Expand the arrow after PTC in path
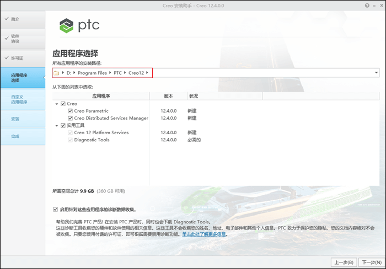Image resolution: width=386 pixels, height=269 pixels. [125, 73]
